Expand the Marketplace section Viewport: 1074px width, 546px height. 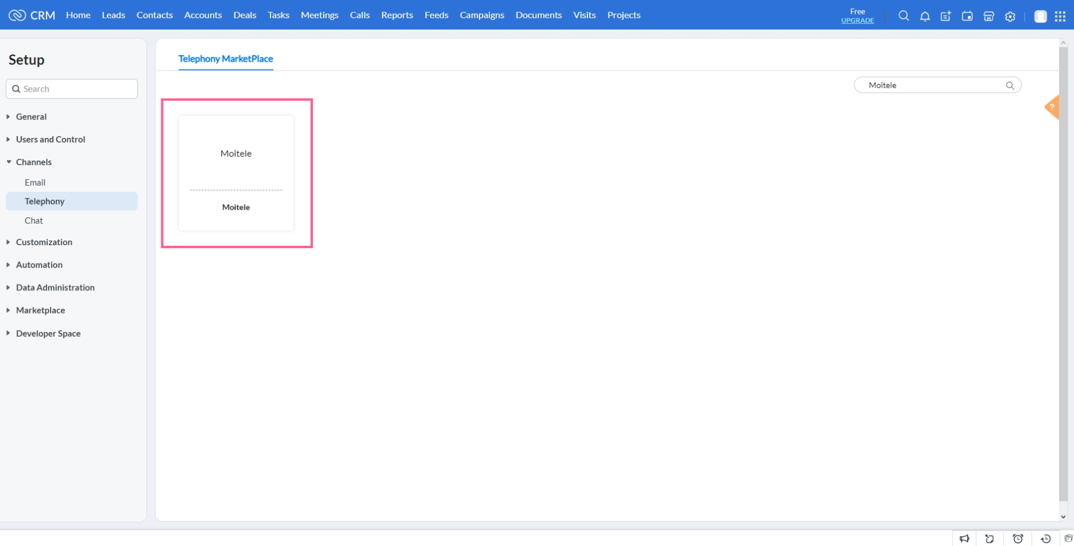[41, 310]
